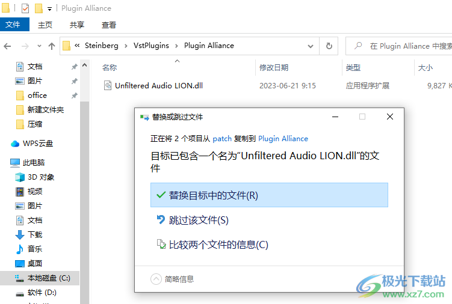The width and height of the screenshot is (452, 304).
Task: Select VstPlugins in the address path
Action: (151, 46)
